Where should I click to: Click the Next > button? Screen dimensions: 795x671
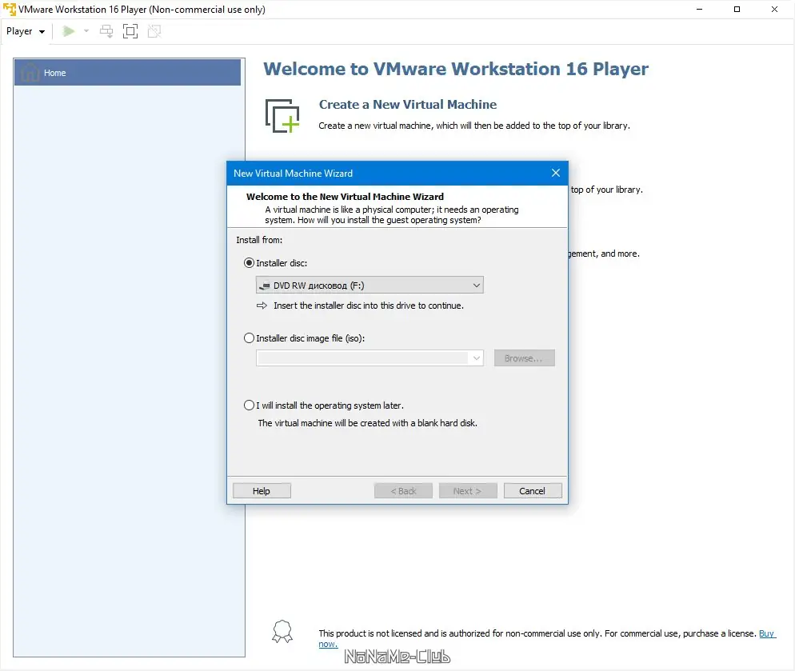click(467, 490)
